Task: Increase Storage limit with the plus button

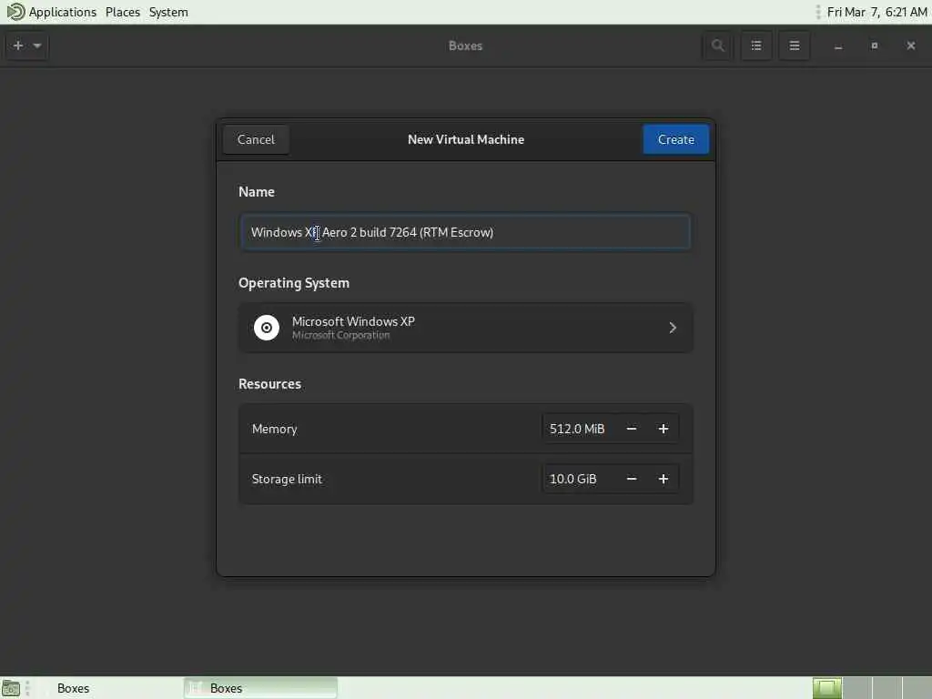Action: pyautogui.click(x=664, y=479)
